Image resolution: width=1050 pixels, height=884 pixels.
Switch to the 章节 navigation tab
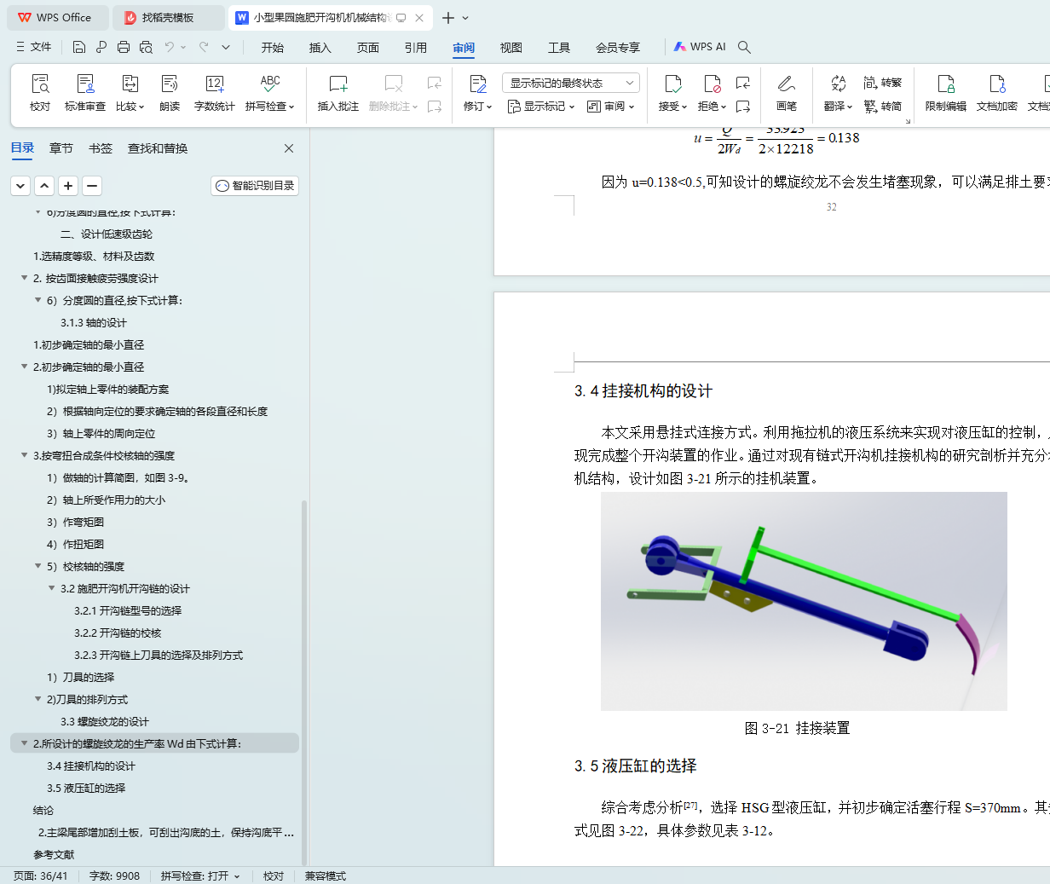point(61,148)
